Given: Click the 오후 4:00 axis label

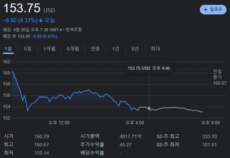Looking at the screenshot, I should pyautogui.click(x=135, y=123).
